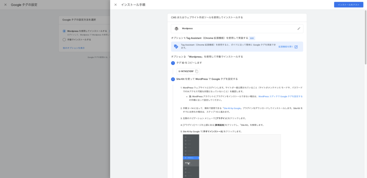Click the vertical scrollbar of the panel

tap(365, 37)
